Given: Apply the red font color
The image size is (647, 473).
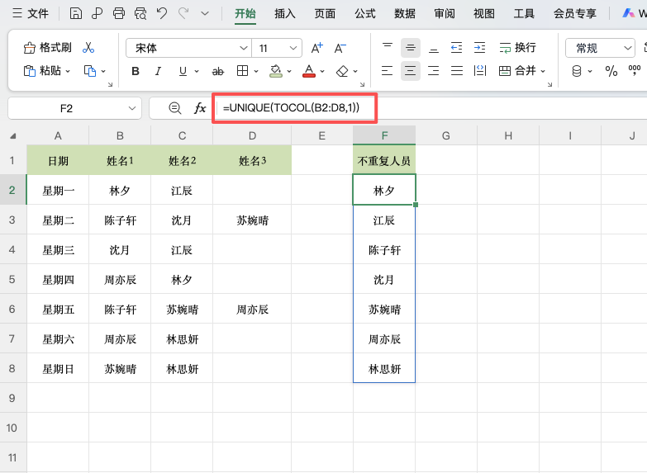Looking at the screenshot, I should (x=309, y=71).
